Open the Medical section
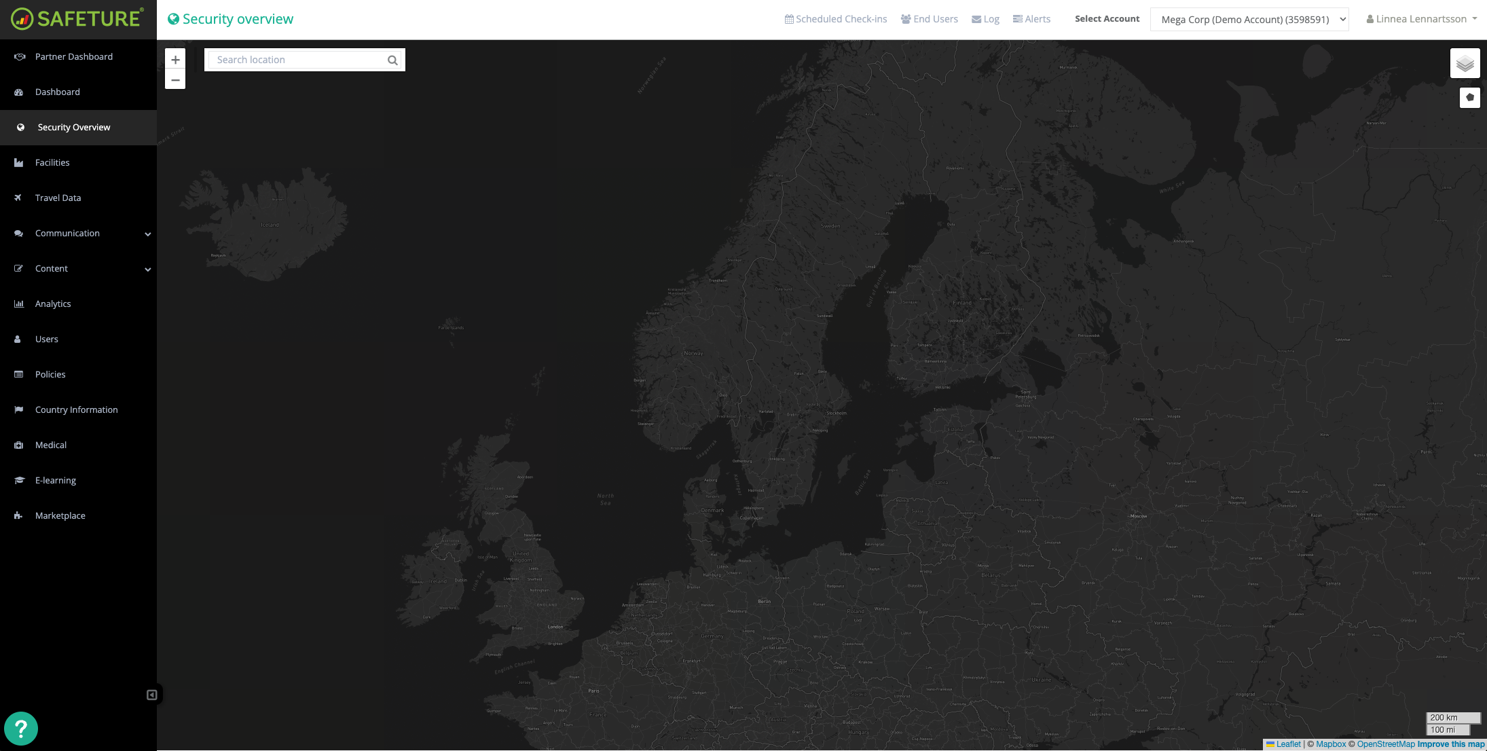1487x751 pixels. (x=50, y=445)
